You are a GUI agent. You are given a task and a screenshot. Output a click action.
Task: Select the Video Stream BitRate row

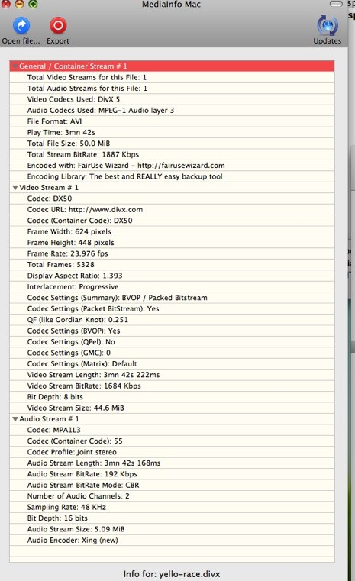pos(172,386)
